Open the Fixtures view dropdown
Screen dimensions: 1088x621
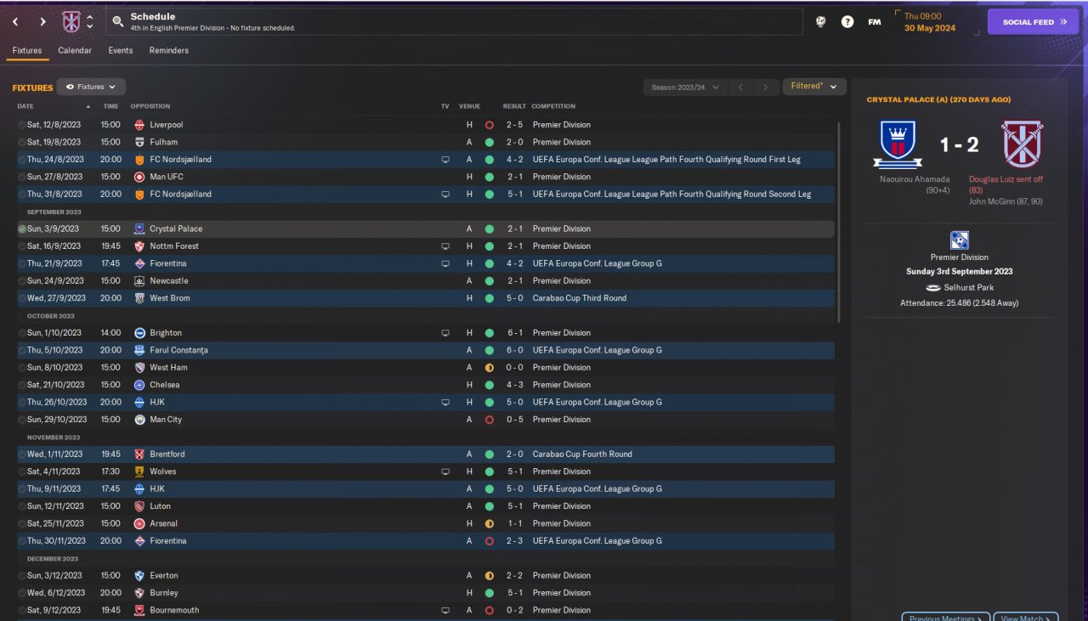pyautogui.click(x=91, y=87)
